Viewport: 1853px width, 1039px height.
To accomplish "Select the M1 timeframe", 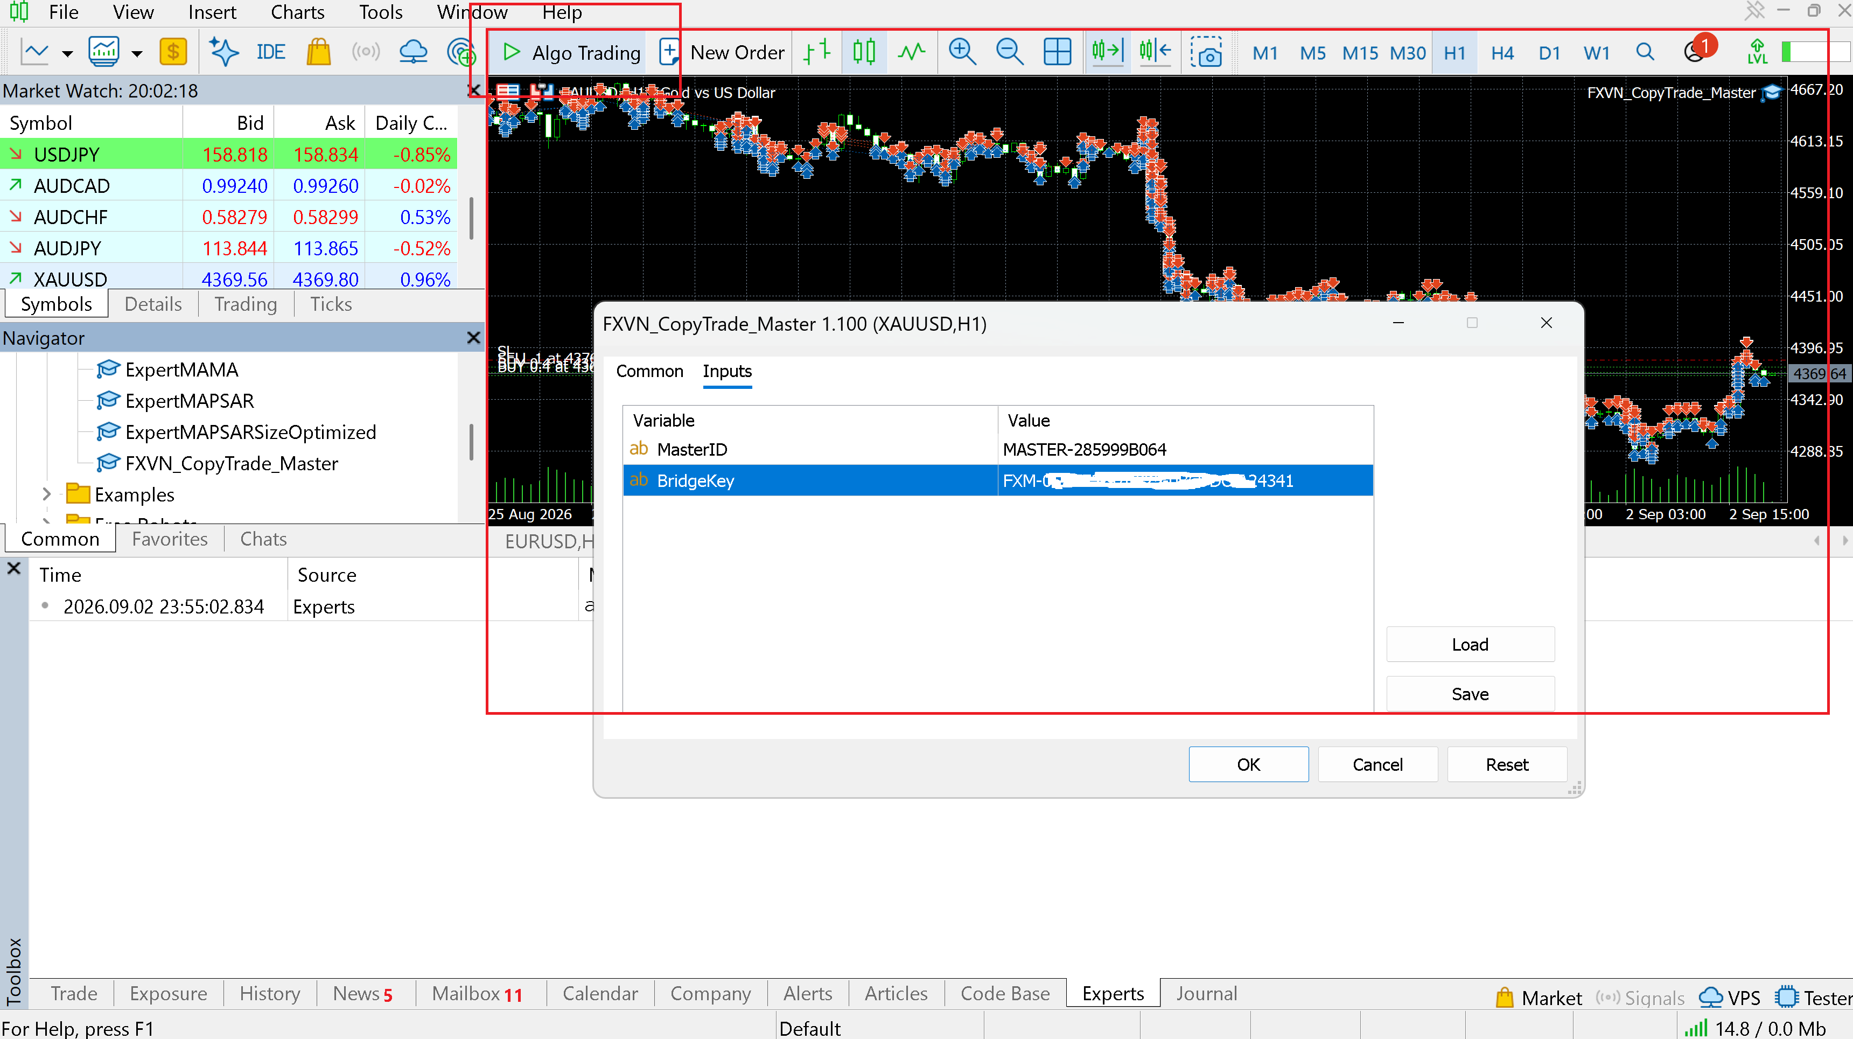I will [x=1264, y=53].
